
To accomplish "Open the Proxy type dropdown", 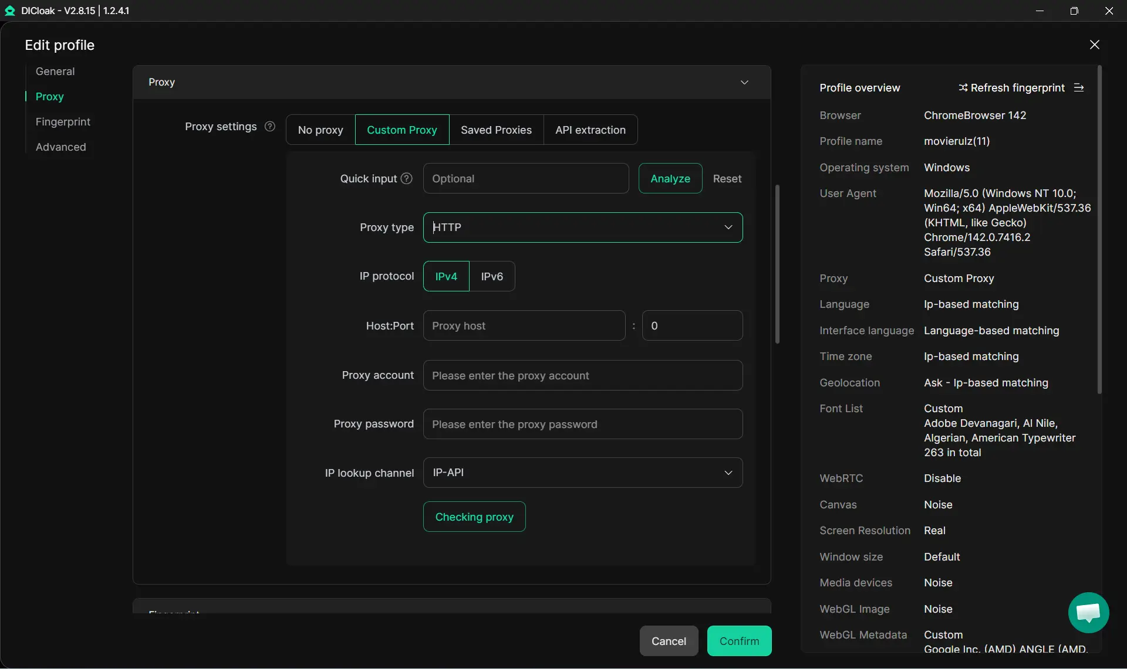I will pos(582,227).
